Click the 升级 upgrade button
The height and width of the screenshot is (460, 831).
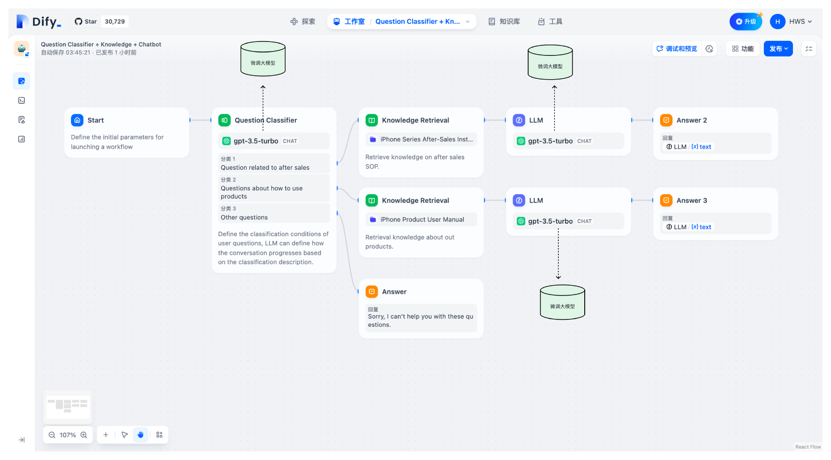[x=745, y=22]
